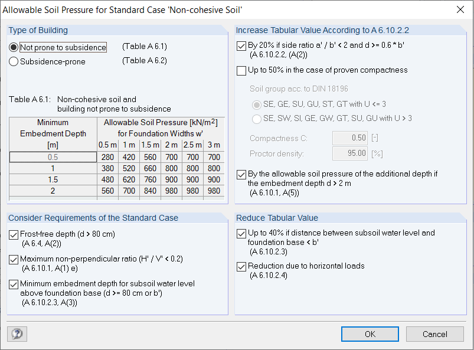
Task: Select 'Subsidence-prone' building type
Action: pyautogui.click(x=12, y=60)
